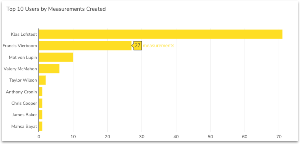Image resolution: width=300 pixels, height=144 pixels.
Task: Click the Klas Lofstedt bar
Action: [x=160, y=34]
